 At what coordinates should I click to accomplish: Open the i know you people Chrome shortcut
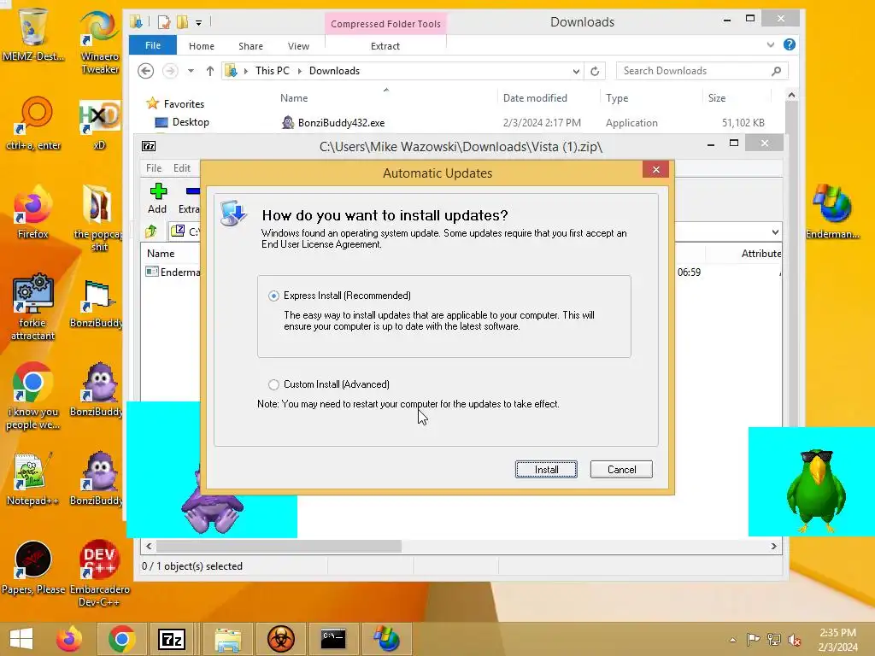pyautogui.click(x=33, y=395)
